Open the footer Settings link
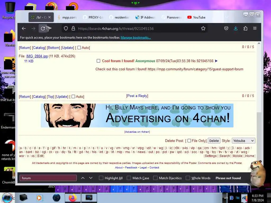Viewport: 271px width, 203px height. (210, 156)
